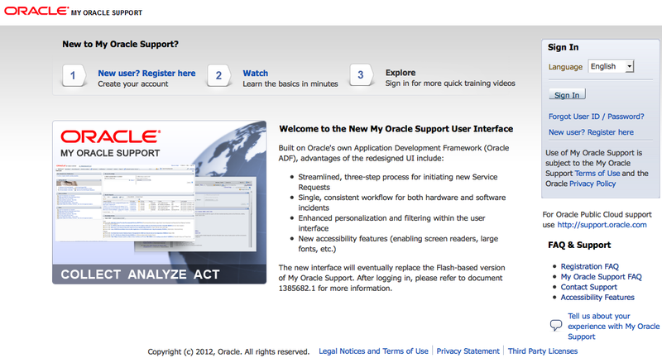The width and height of the screenshot is (662, 358).
Task: Open the My Oracle Support promo image
Action: (x=159, y=202)
